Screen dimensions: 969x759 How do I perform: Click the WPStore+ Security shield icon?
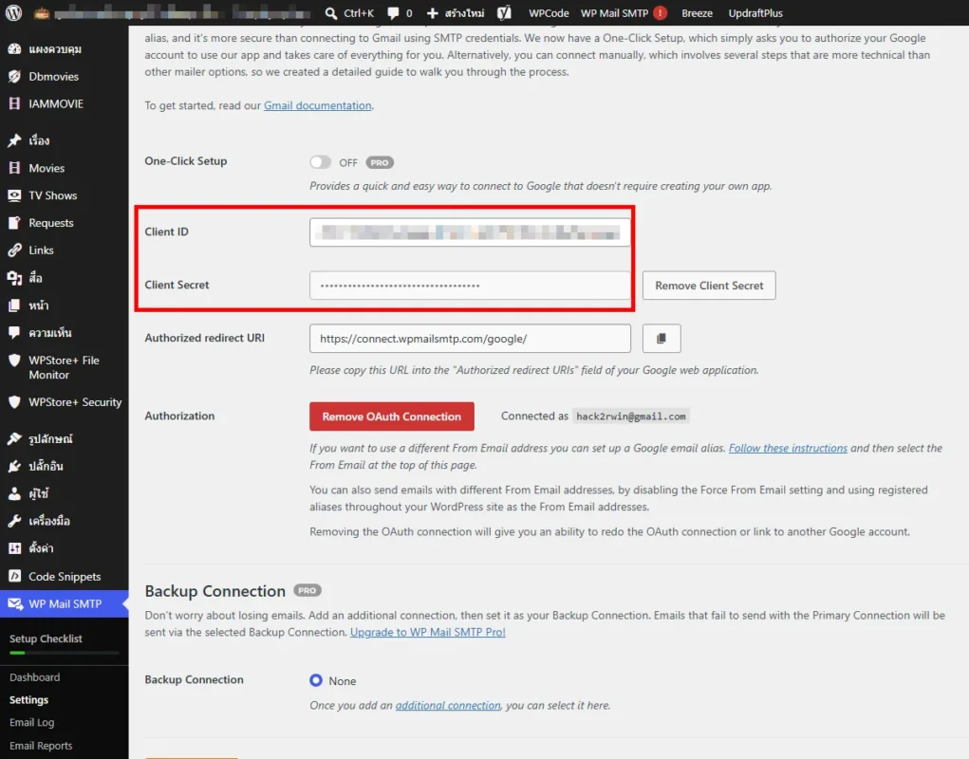click(x=15, y=402)
